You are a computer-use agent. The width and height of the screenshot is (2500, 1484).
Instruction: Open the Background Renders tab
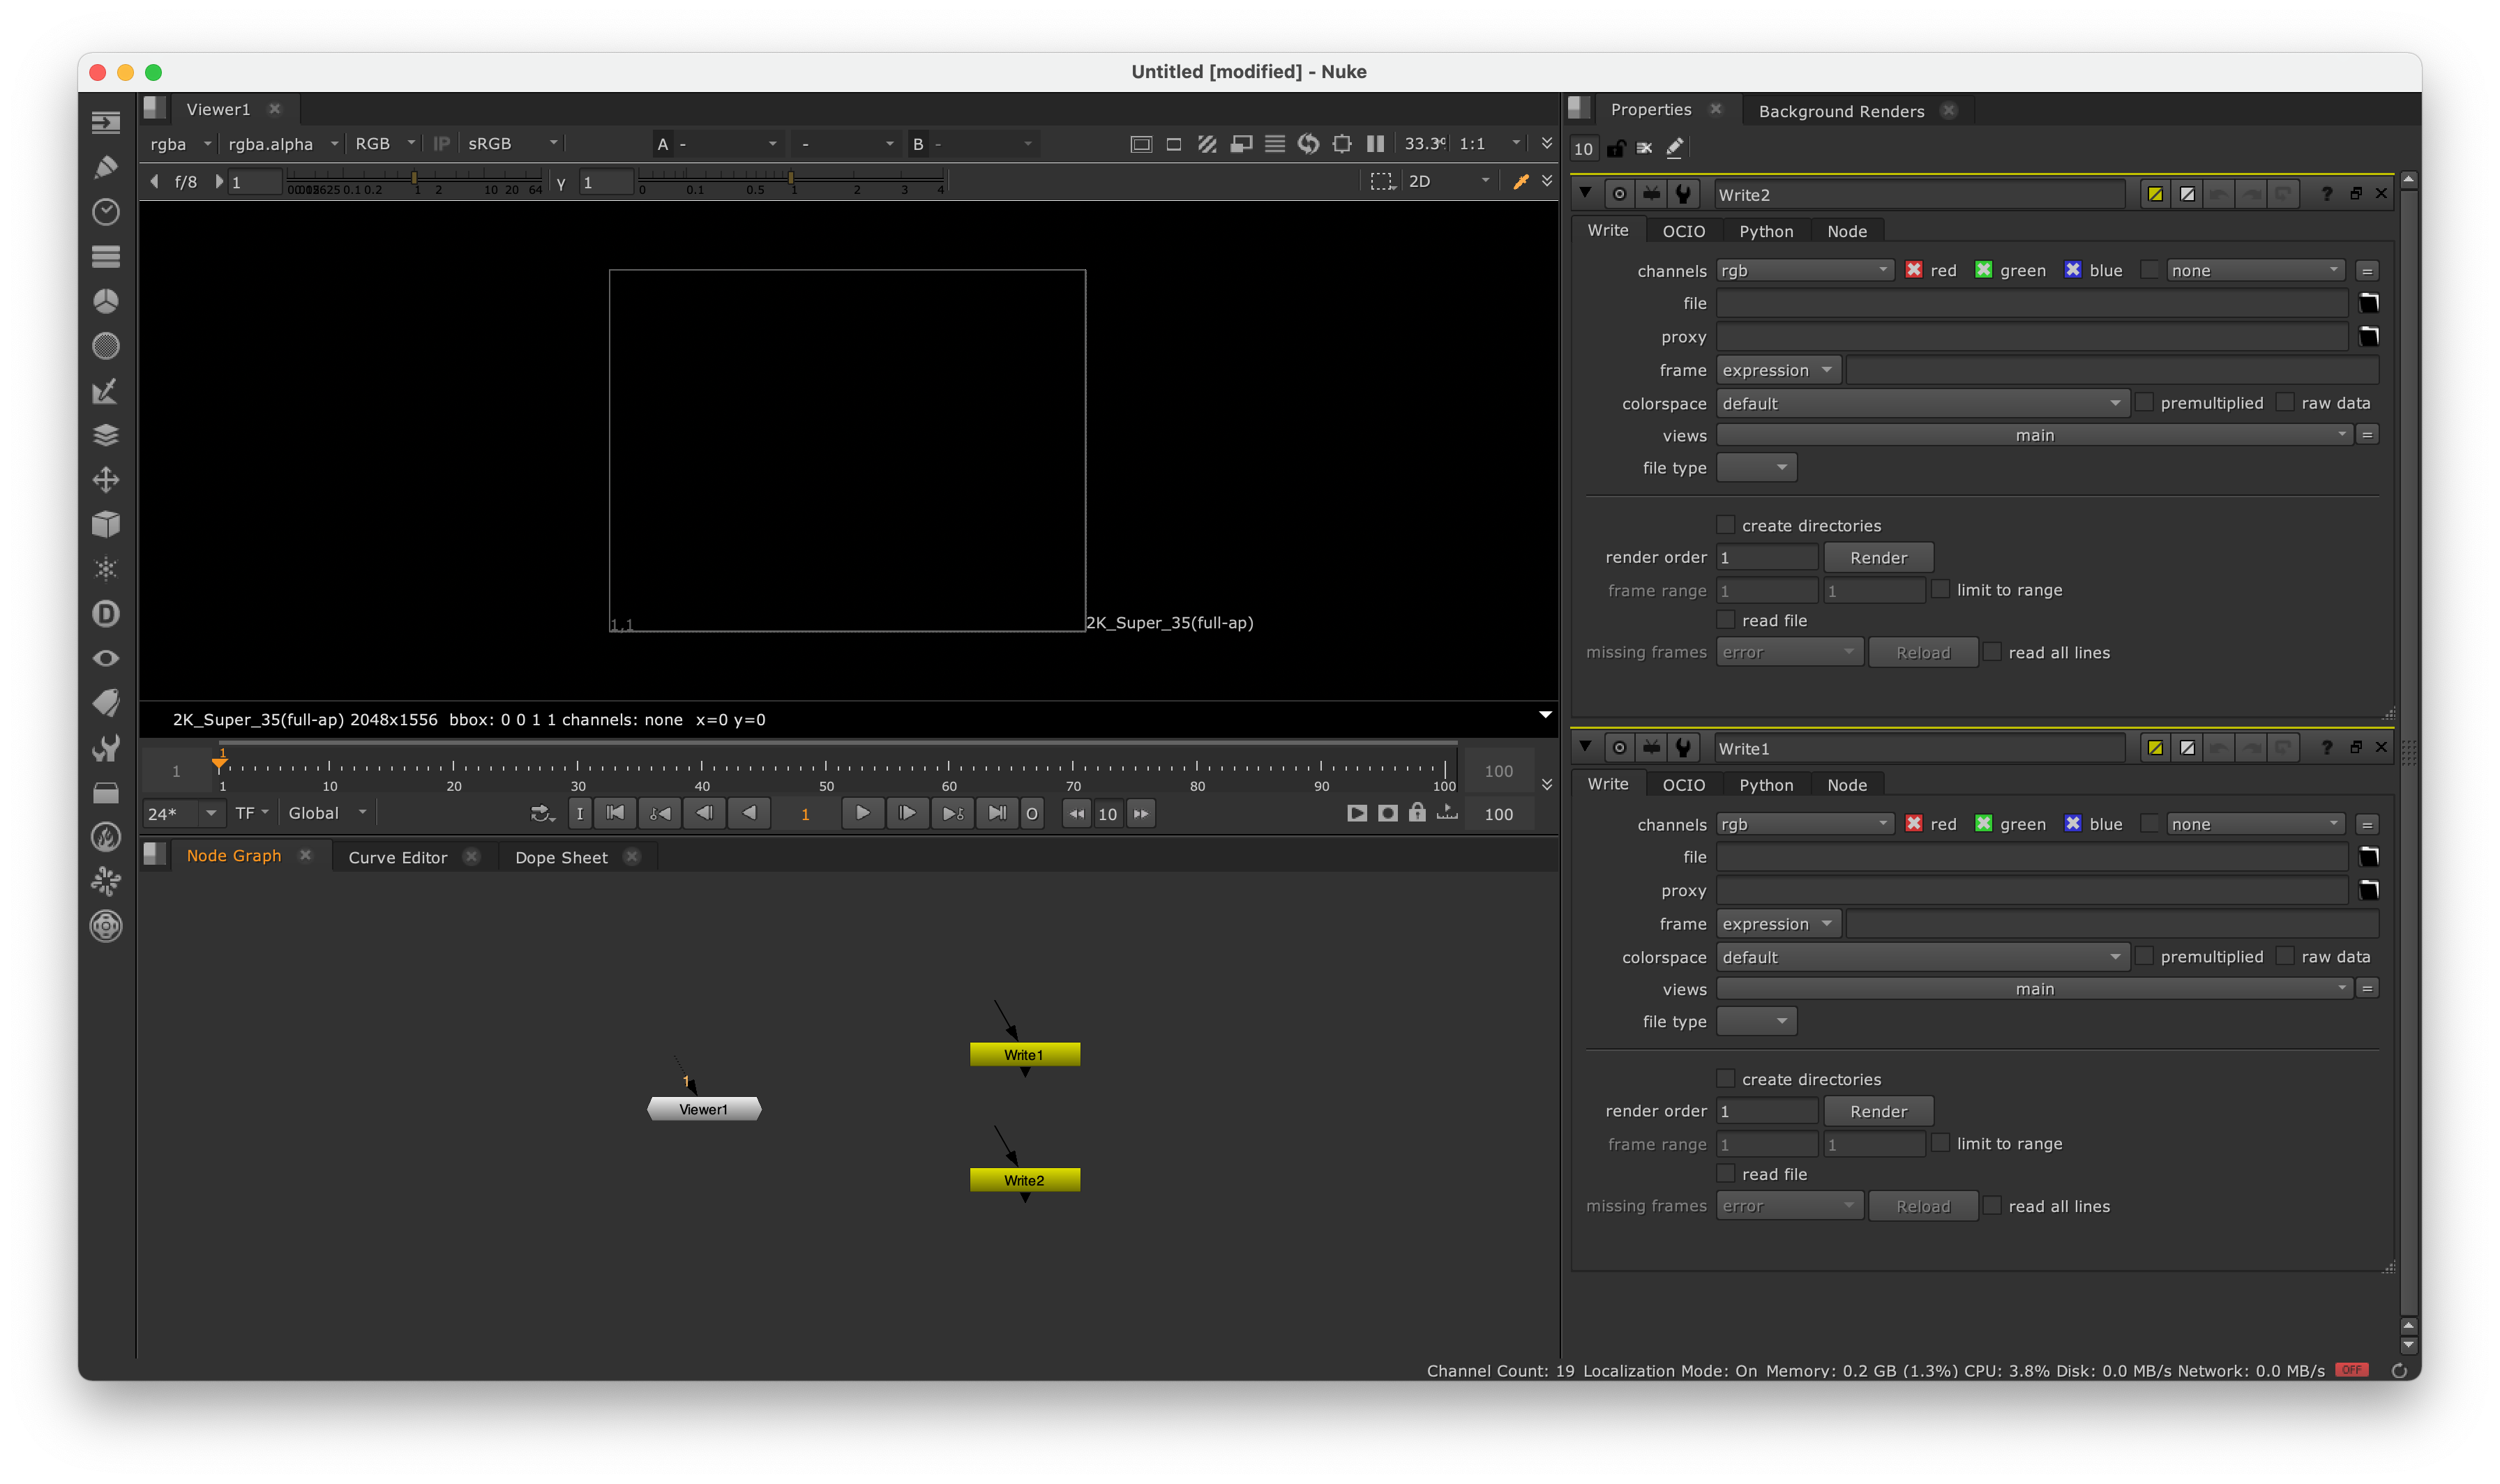1841,111
